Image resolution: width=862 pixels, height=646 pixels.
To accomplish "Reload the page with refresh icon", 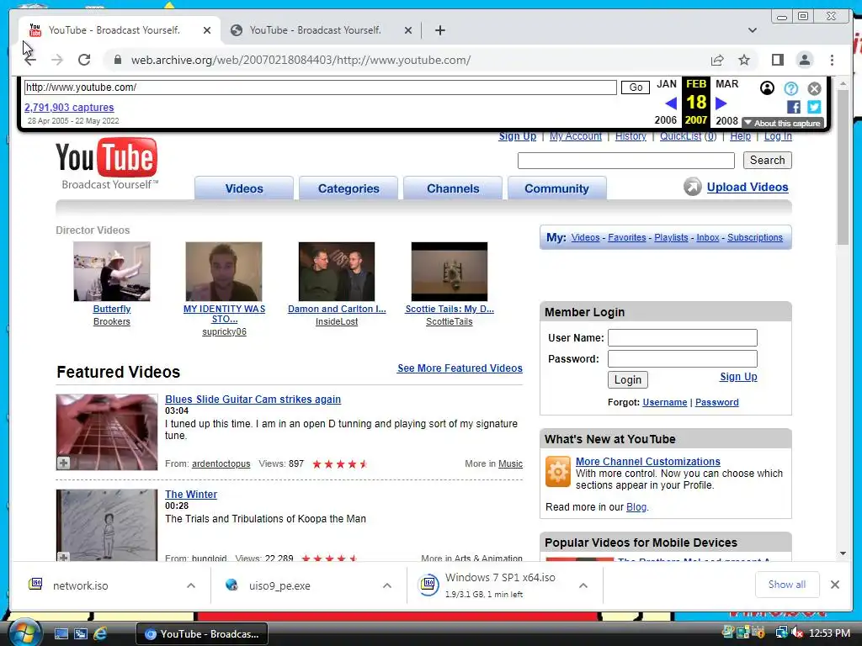I will point(84,60).
